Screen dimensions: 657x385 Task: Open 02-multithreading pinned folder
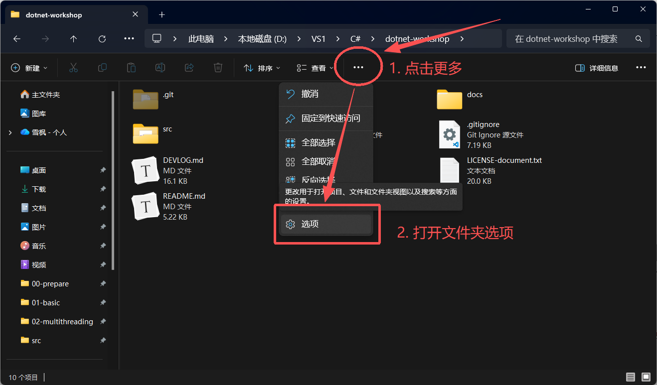(56, 322)
